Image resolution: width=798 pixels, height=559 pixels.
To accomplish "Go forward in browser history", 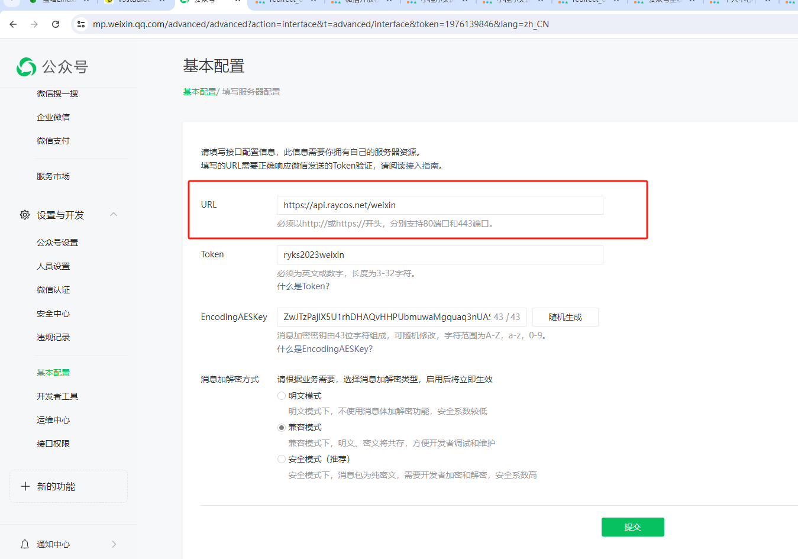I will coord(34,24).
